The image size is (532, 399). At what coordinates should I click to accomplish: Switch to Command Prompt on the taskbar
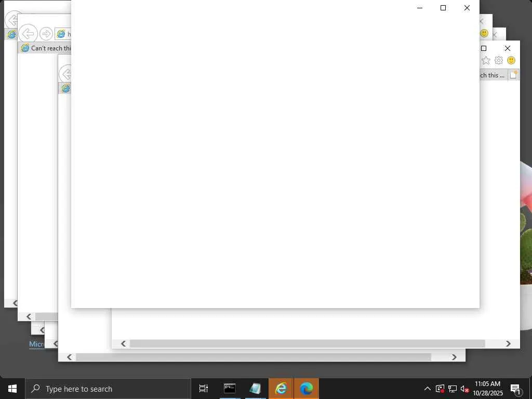coord(230,389)
